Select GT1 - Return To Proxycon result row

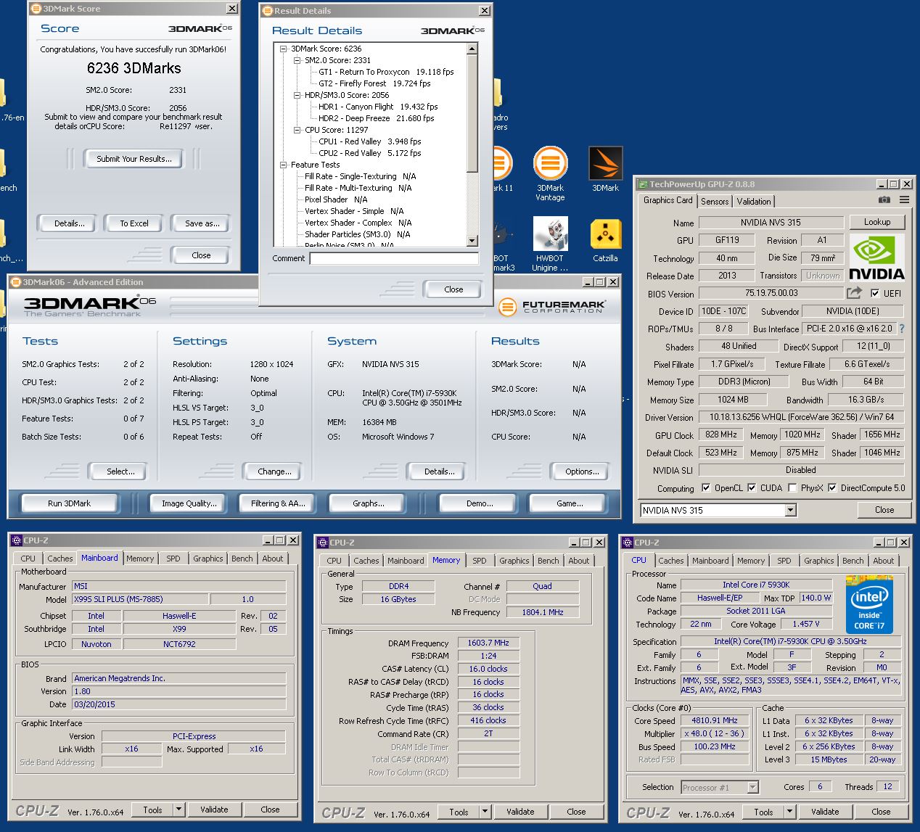(x=386, y=72)
